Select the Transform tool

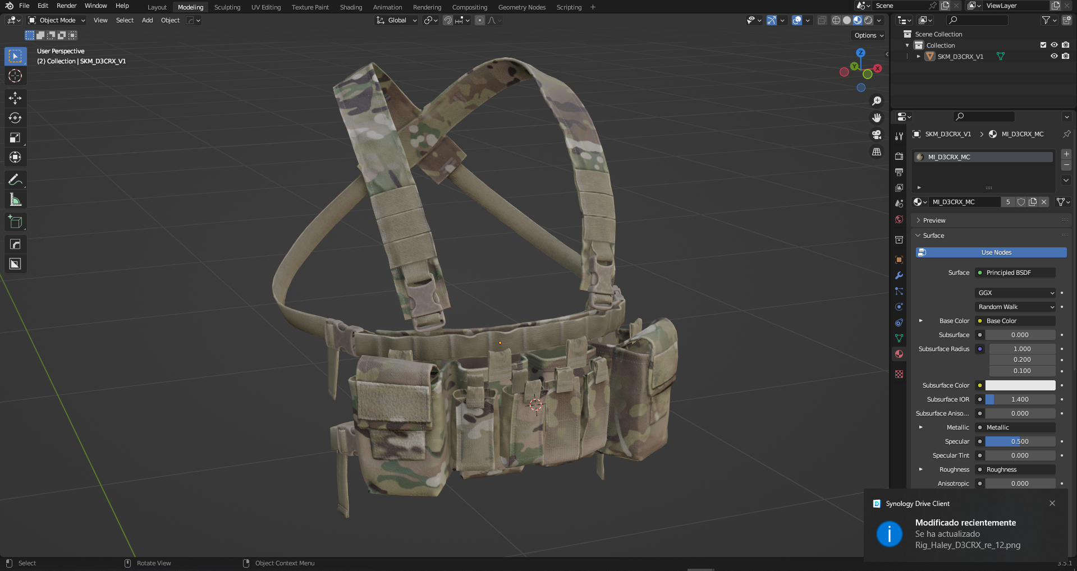point(15,157)
